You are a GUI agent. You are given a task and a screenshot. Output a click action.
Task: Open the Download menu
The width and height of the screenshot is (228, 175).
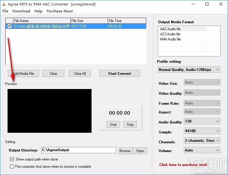pos(21,11)
